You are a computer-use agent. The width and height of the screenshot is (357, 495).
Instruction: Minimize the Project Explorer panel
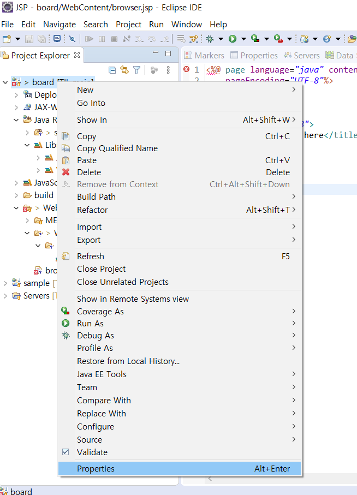[x=155, y=52]
